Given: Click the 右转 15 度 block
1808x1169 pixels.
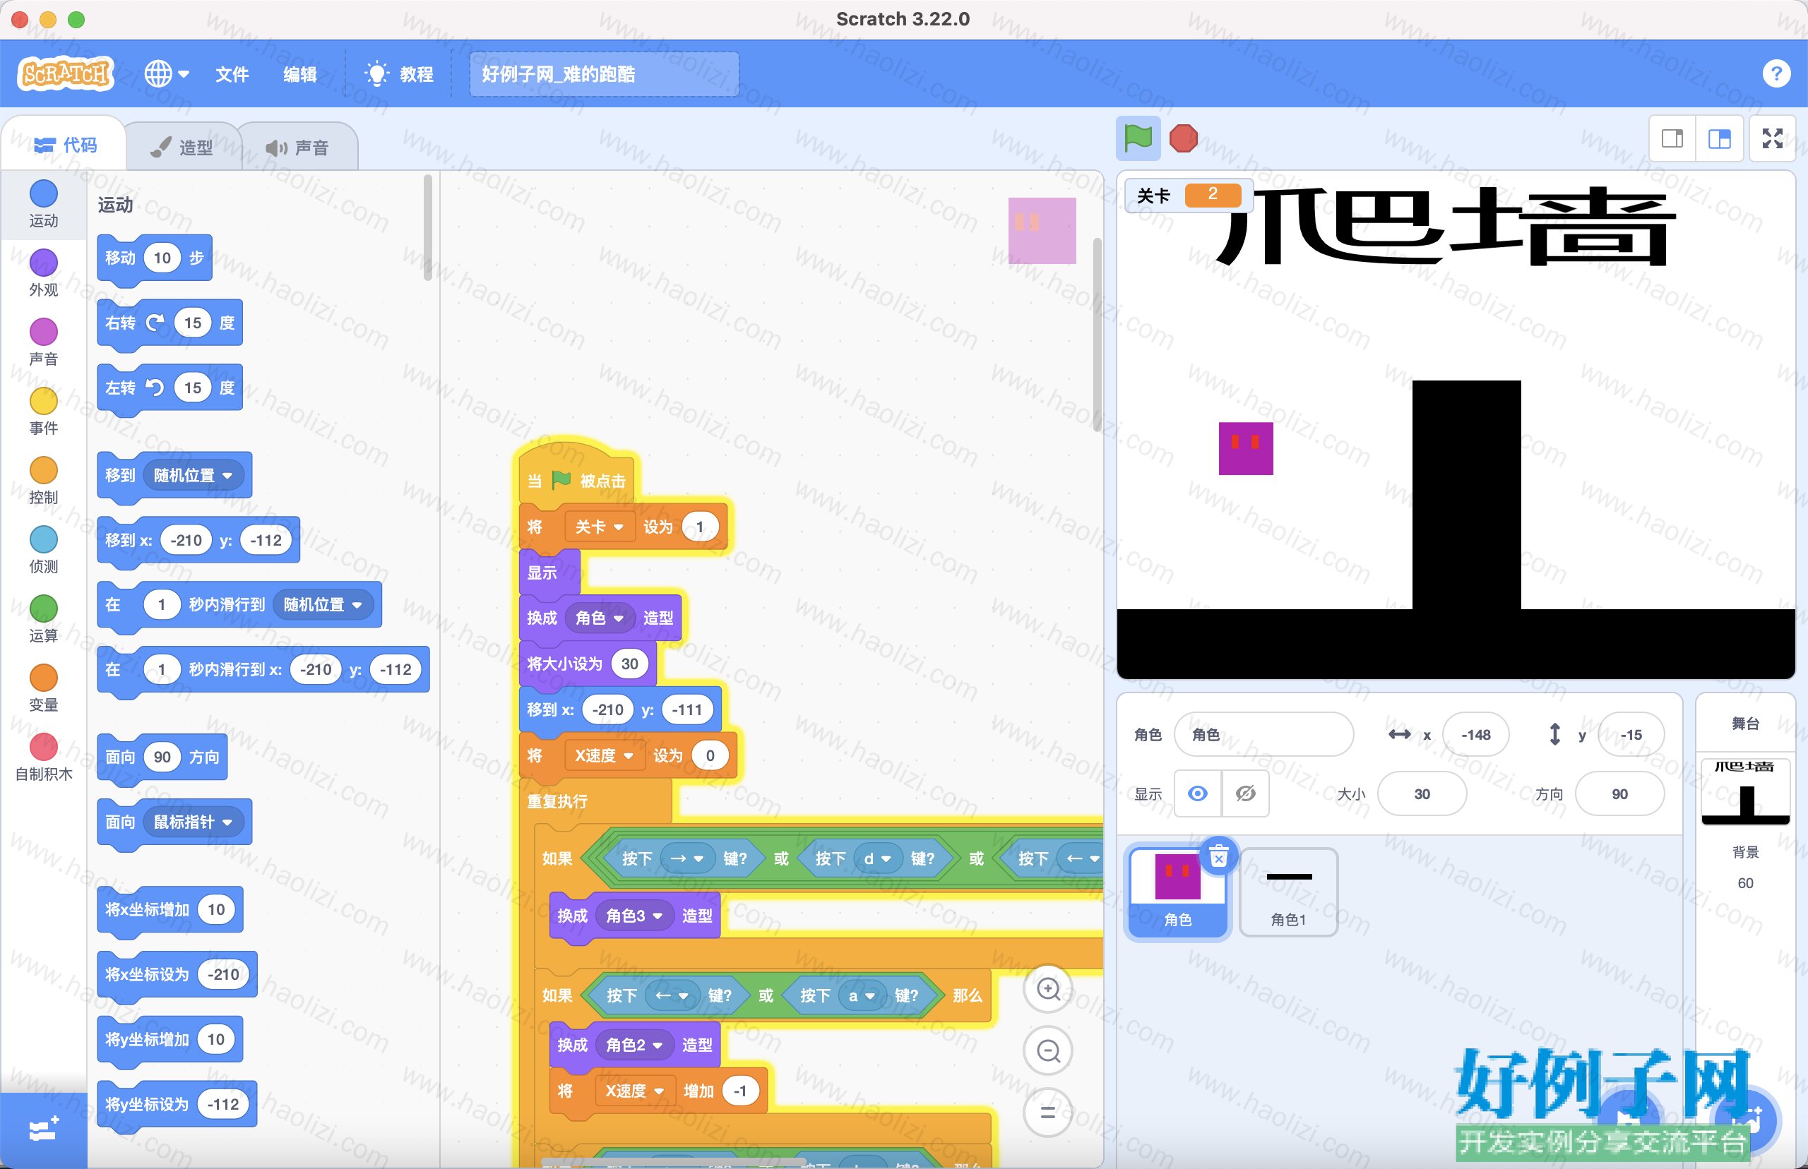Looking at the screenshot, I should tap(170, 323).
